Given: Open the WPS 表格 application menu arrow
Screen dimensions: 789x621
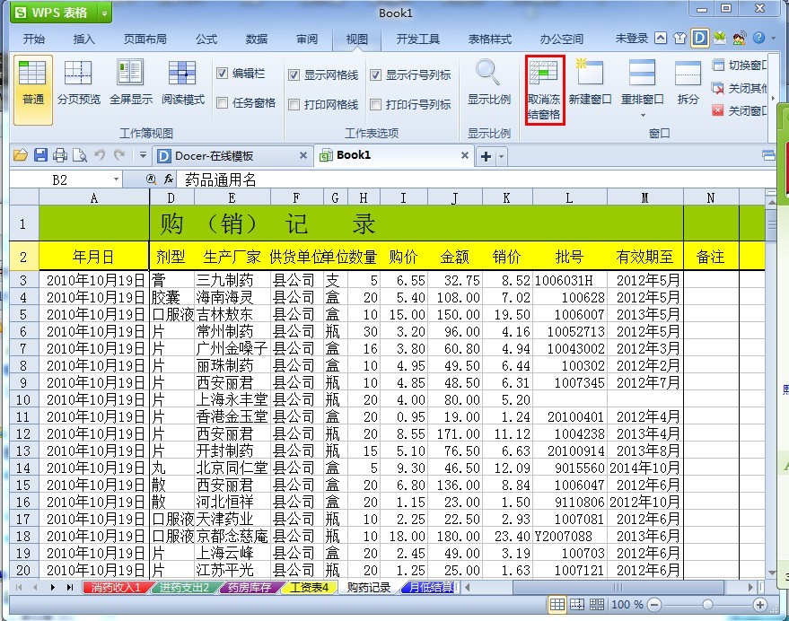Looking at the screenshot, I should tap(104, 13).
